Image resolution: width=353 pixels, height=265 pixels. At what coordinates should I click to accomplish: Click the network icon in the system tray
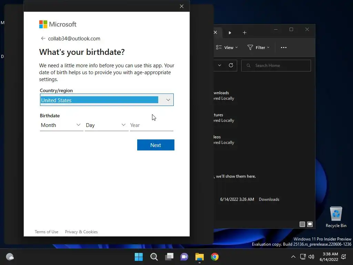point(303,257)
